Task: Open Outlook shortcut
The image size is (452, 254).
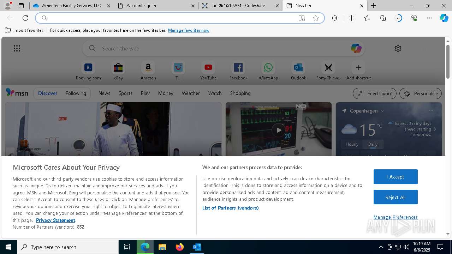Action: pos(298,71)
